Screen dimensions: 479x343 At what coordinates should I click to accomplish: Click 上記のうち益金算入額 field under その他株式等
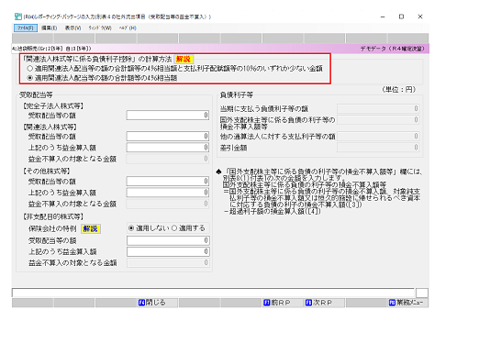pos(168,193)
